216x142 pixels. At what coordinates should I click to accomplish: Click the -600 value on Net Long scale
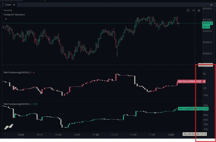[205, 115]
